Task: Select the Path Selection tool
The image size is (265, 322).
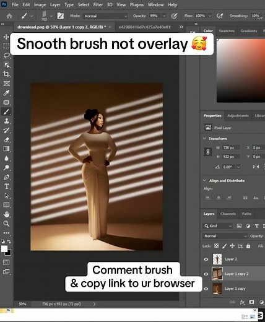Action: tap(6, 196)
